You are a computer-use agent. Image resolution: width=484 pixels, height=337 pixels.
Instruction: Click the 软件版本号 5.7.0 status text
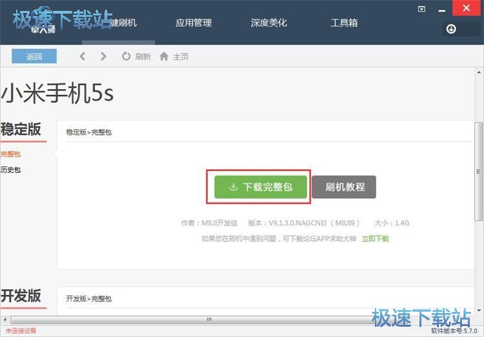[x=454, y=331]
